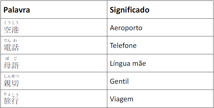Click the furigana ぼご reading
This screenshot has height=108, width=214.
(11, 58)
